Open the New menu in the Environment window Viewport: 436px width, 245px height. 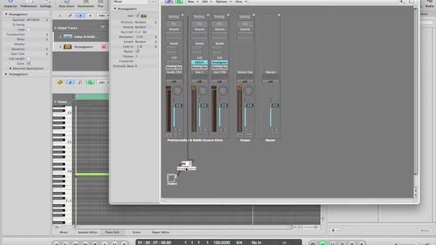click(192, 1)
